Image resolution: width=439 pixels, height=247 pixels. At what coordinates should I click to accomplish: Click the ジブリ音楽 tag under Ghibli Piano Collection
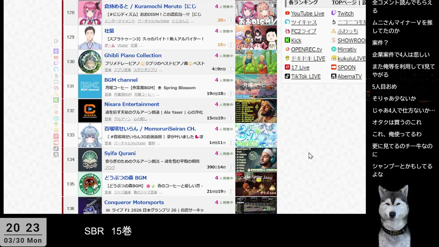(122, 70)
